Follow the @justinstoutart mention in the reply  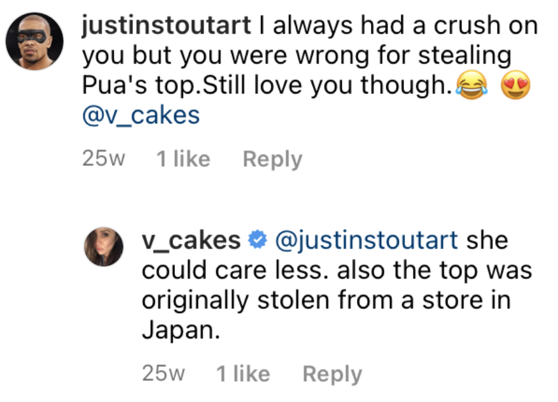[366, 240]
